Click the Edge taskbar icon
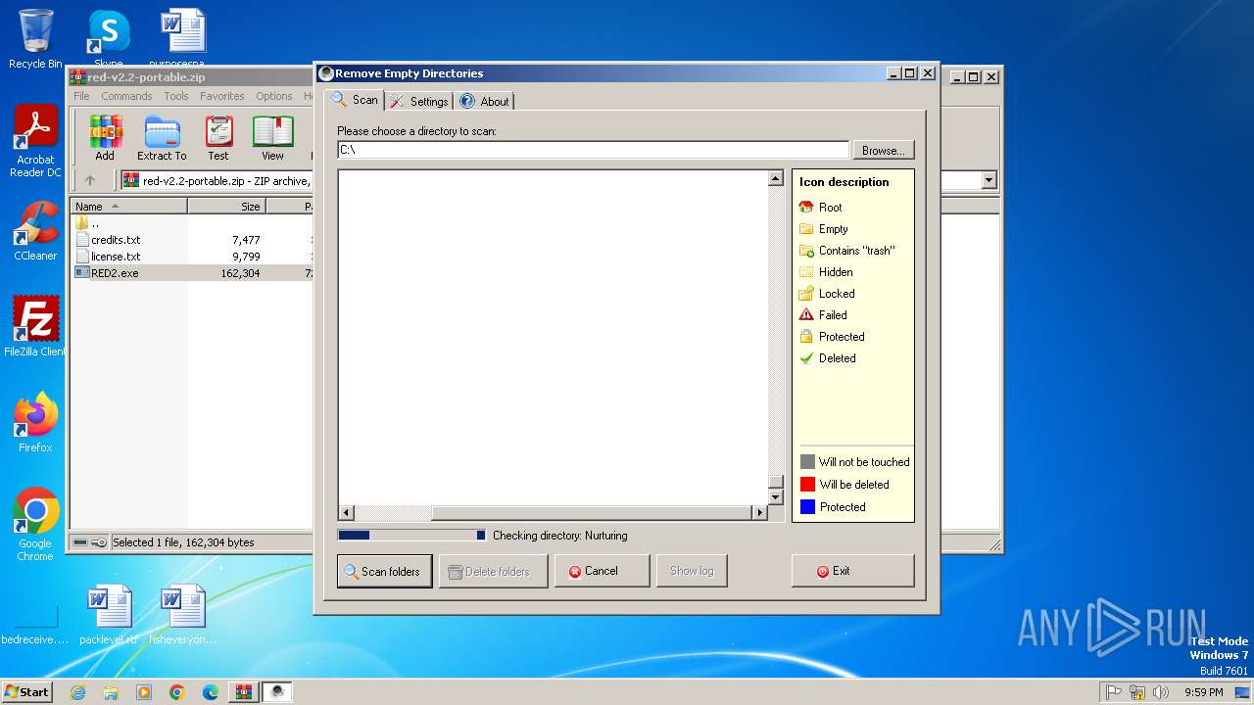The image size is (1254, 705). [x=210, y=692]
